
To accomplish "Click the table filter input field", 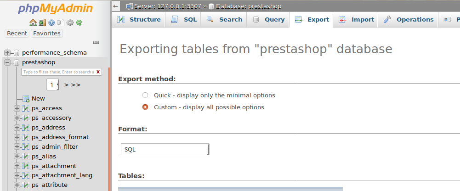I will pyautogui.click(x=58, y=72).
